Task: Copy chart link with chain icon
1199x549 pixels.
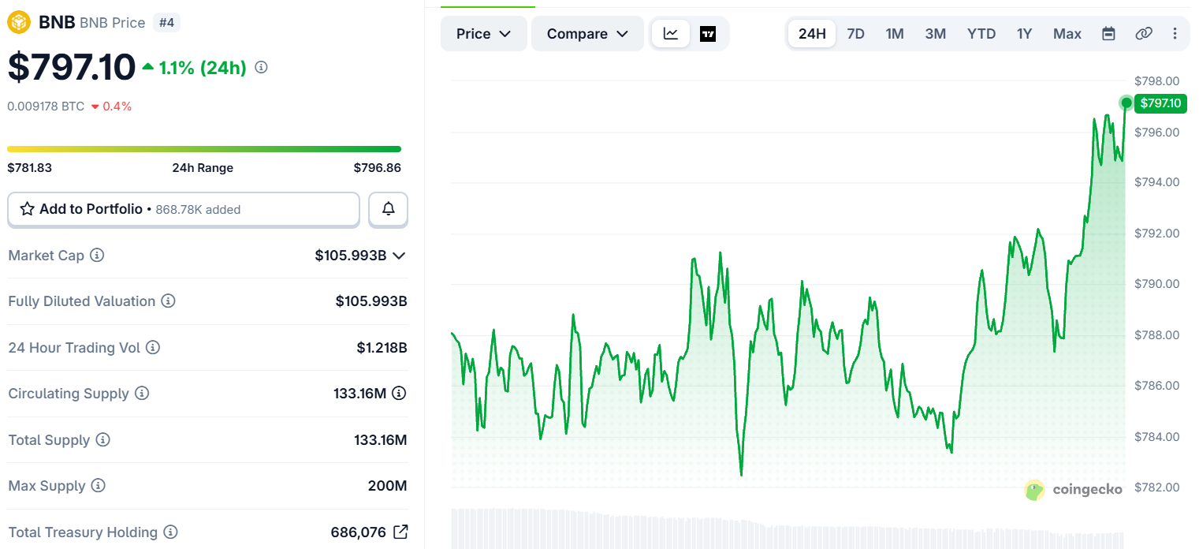Action: point(1143,33)
